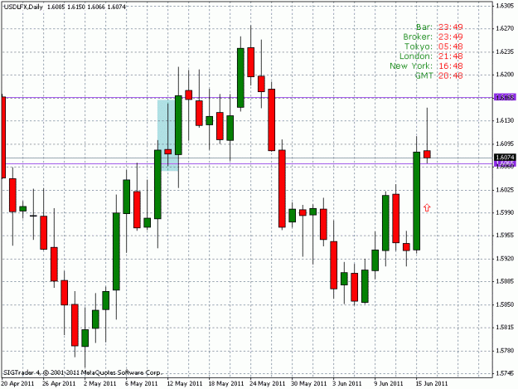Select the light blue shaded rectangle object
This screenshot has height=389, width=518.
click(x=167, y=135)
